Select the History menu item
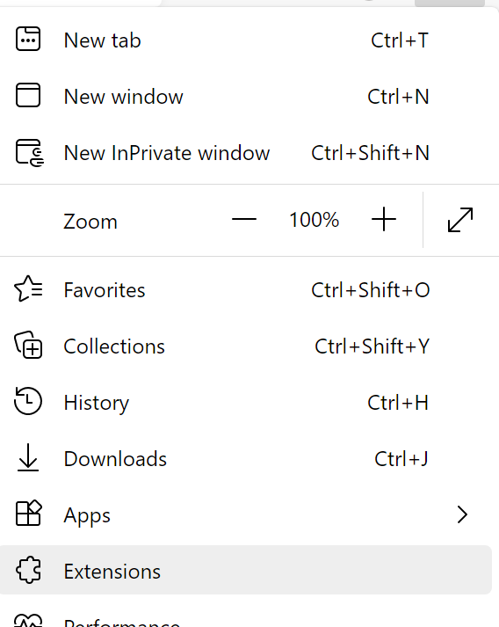499x627 pixels. 246,402
